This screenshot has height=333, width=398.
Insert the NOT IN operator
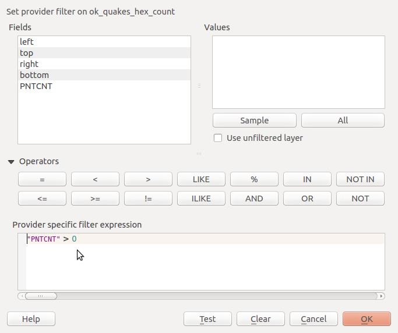point(360,179)
